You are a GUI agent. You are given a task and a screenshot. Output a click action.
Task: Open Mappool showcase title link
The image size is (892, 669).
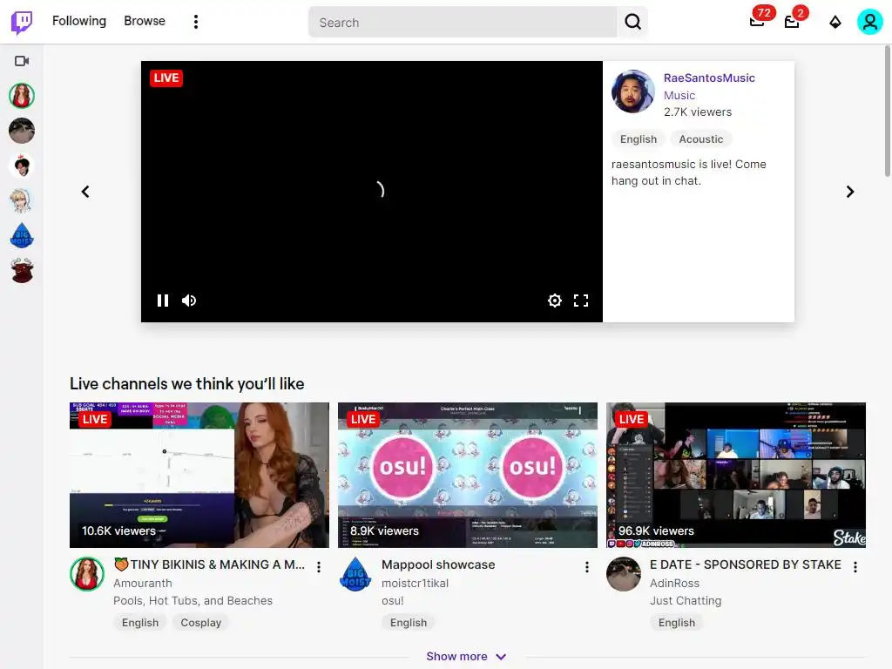(438, 564)
